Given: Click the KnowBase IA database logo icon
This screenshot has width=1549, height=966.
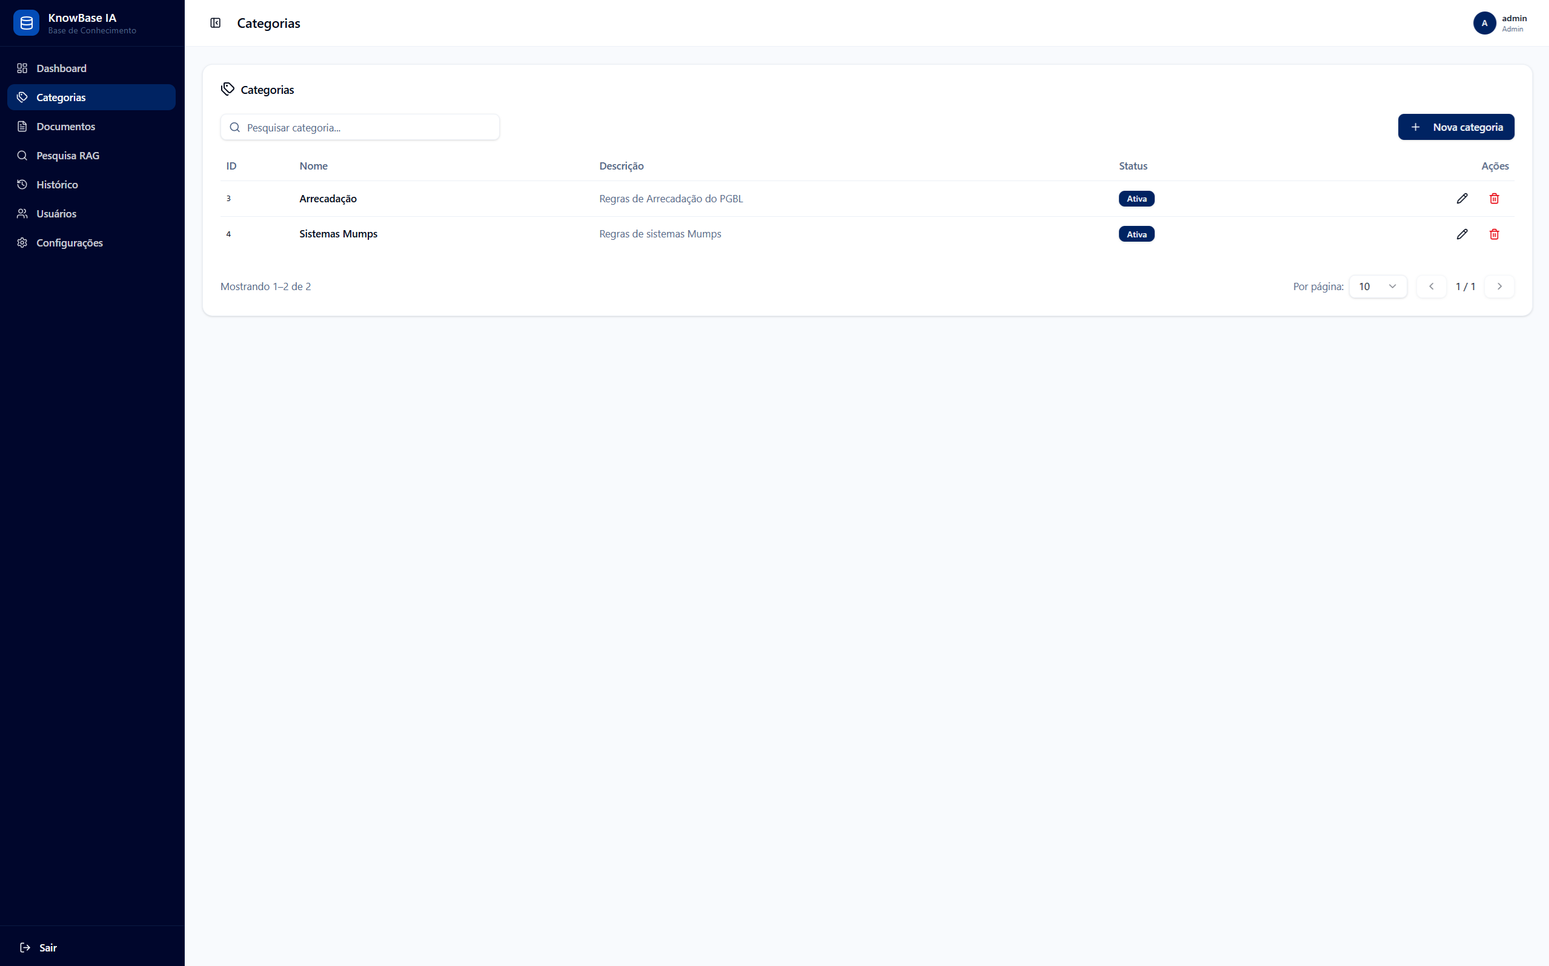Looking at the screenshot, I should coord(26,23).
